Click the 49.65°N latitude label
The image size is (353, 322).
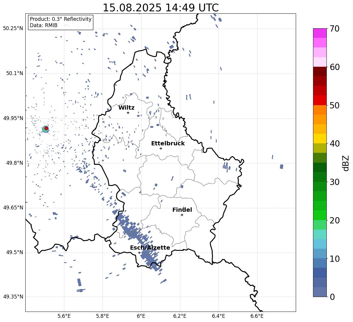tap(13, 207)
